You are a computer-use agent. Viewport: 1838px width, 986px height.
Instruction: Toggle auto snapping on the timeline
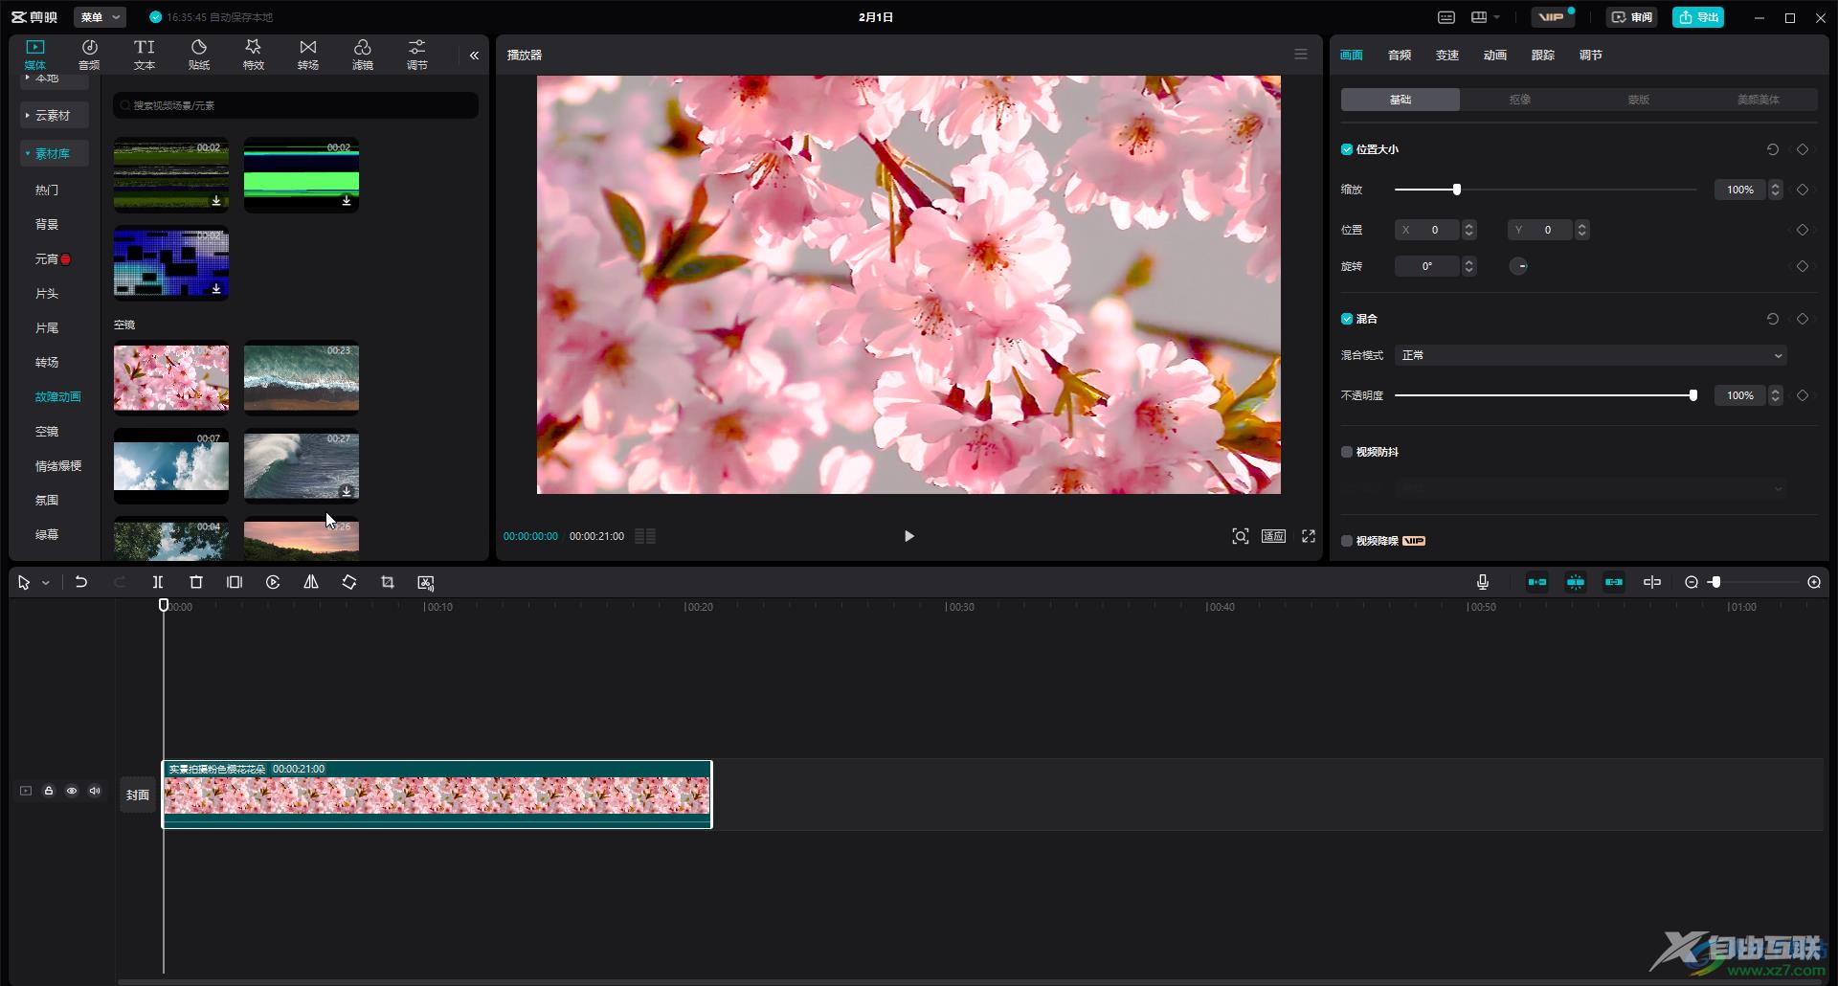coord(1576,582)
